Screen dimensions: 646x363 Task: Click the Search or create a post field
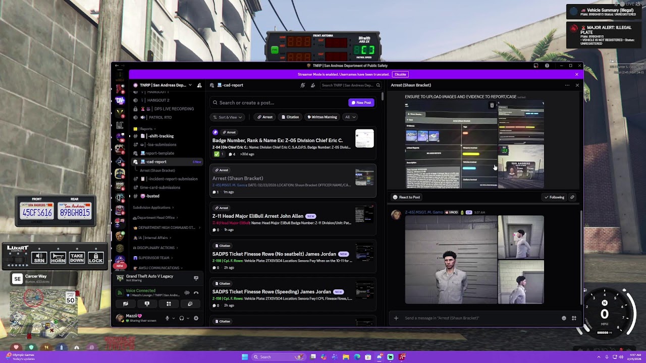point(278,102)
